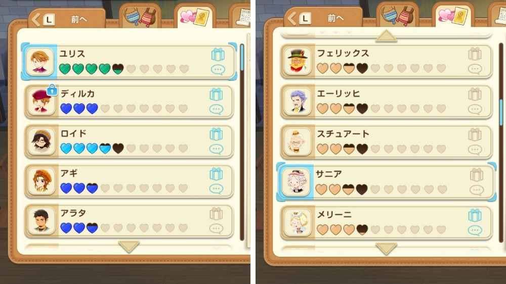Click the down arrow on the right list
Screen dimensions: 506x284
(x=386, y=249)
